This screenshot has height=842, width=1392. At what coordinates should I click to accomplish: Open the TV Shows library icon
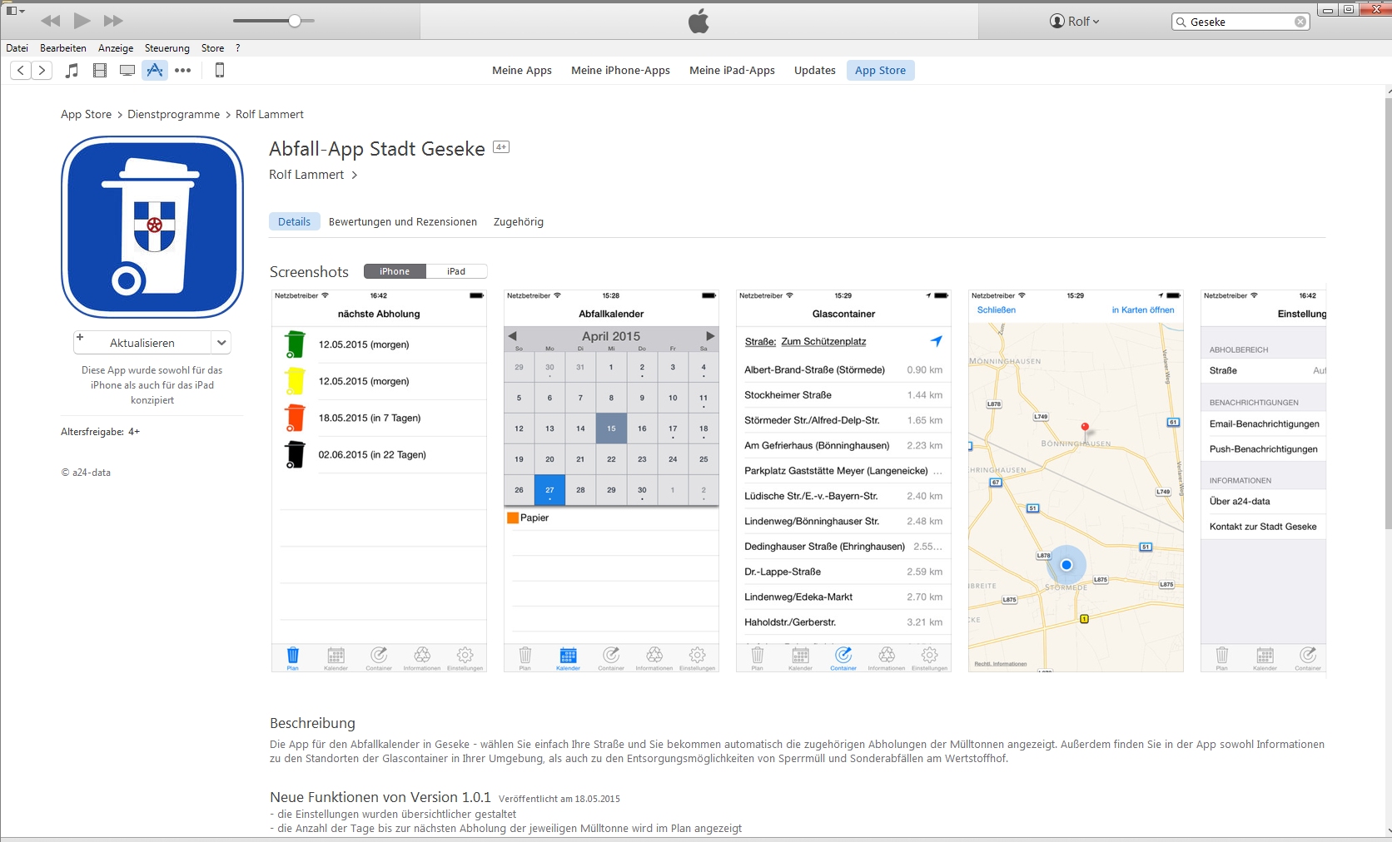(x=127, y=71)
